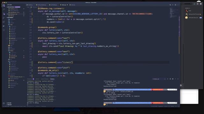This screenshot has height=114, width=204.
Task: Open the Extensions view
Action: point(4,22)
